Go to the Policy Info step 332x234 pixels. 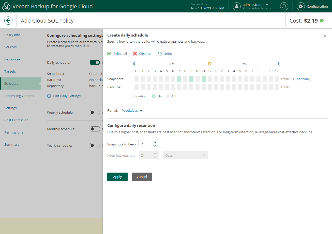pos(20,35)
